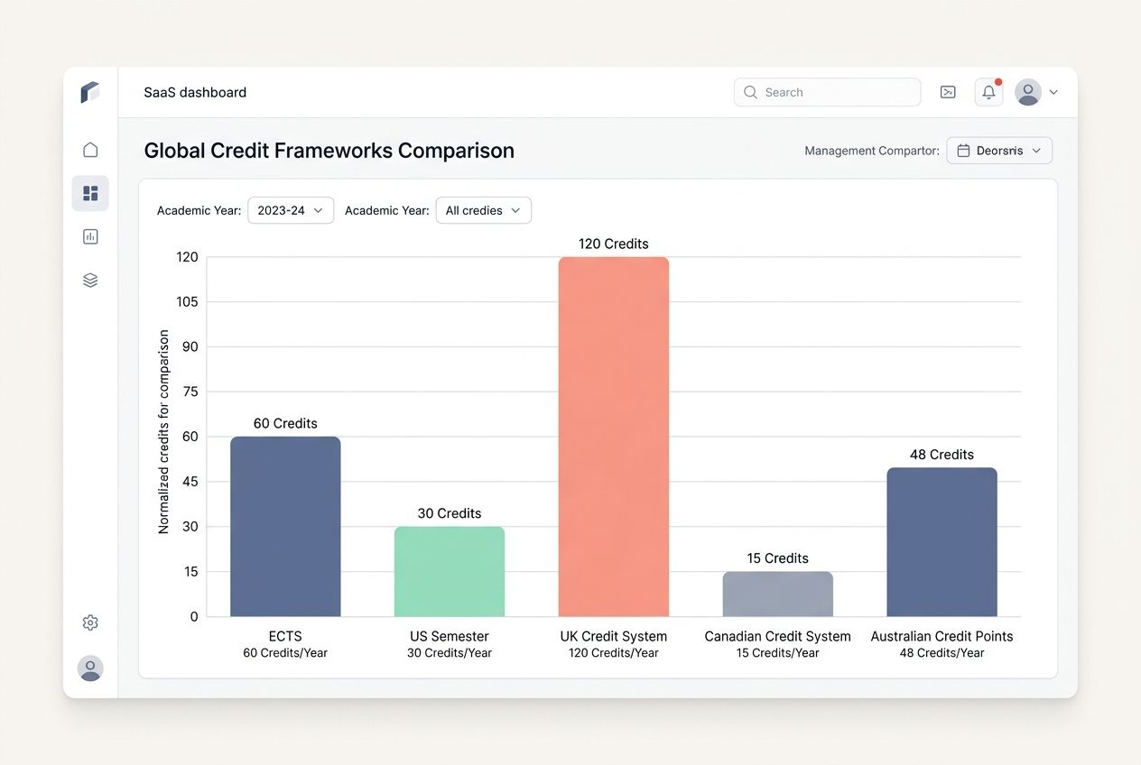Open the bar chart analytics icon

point(89,235)
